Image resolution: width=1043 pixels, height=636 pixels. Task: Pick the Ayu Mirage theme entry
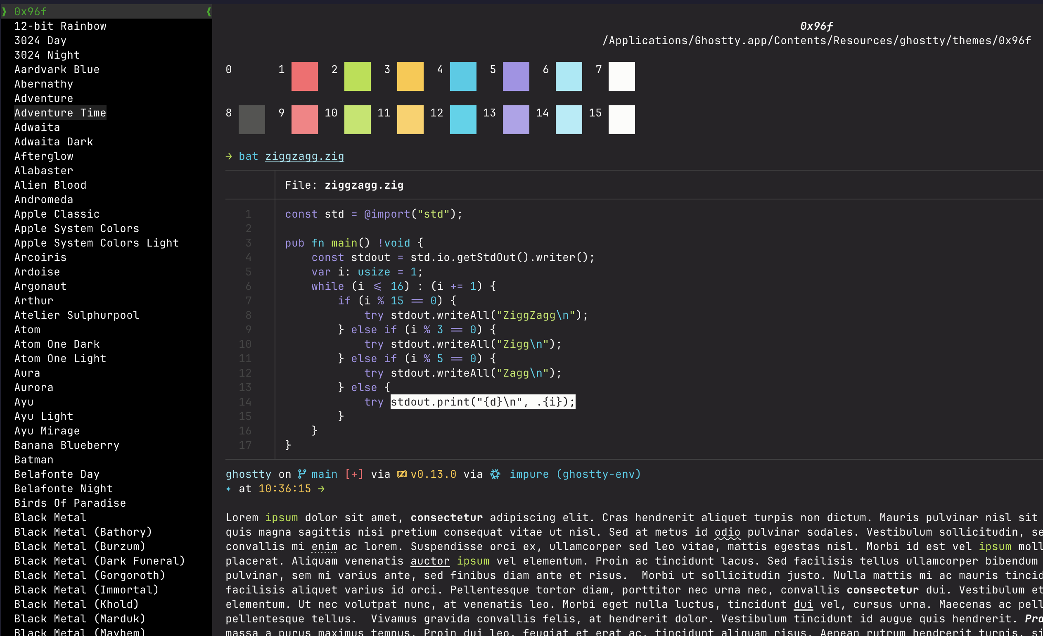point(47,431)
